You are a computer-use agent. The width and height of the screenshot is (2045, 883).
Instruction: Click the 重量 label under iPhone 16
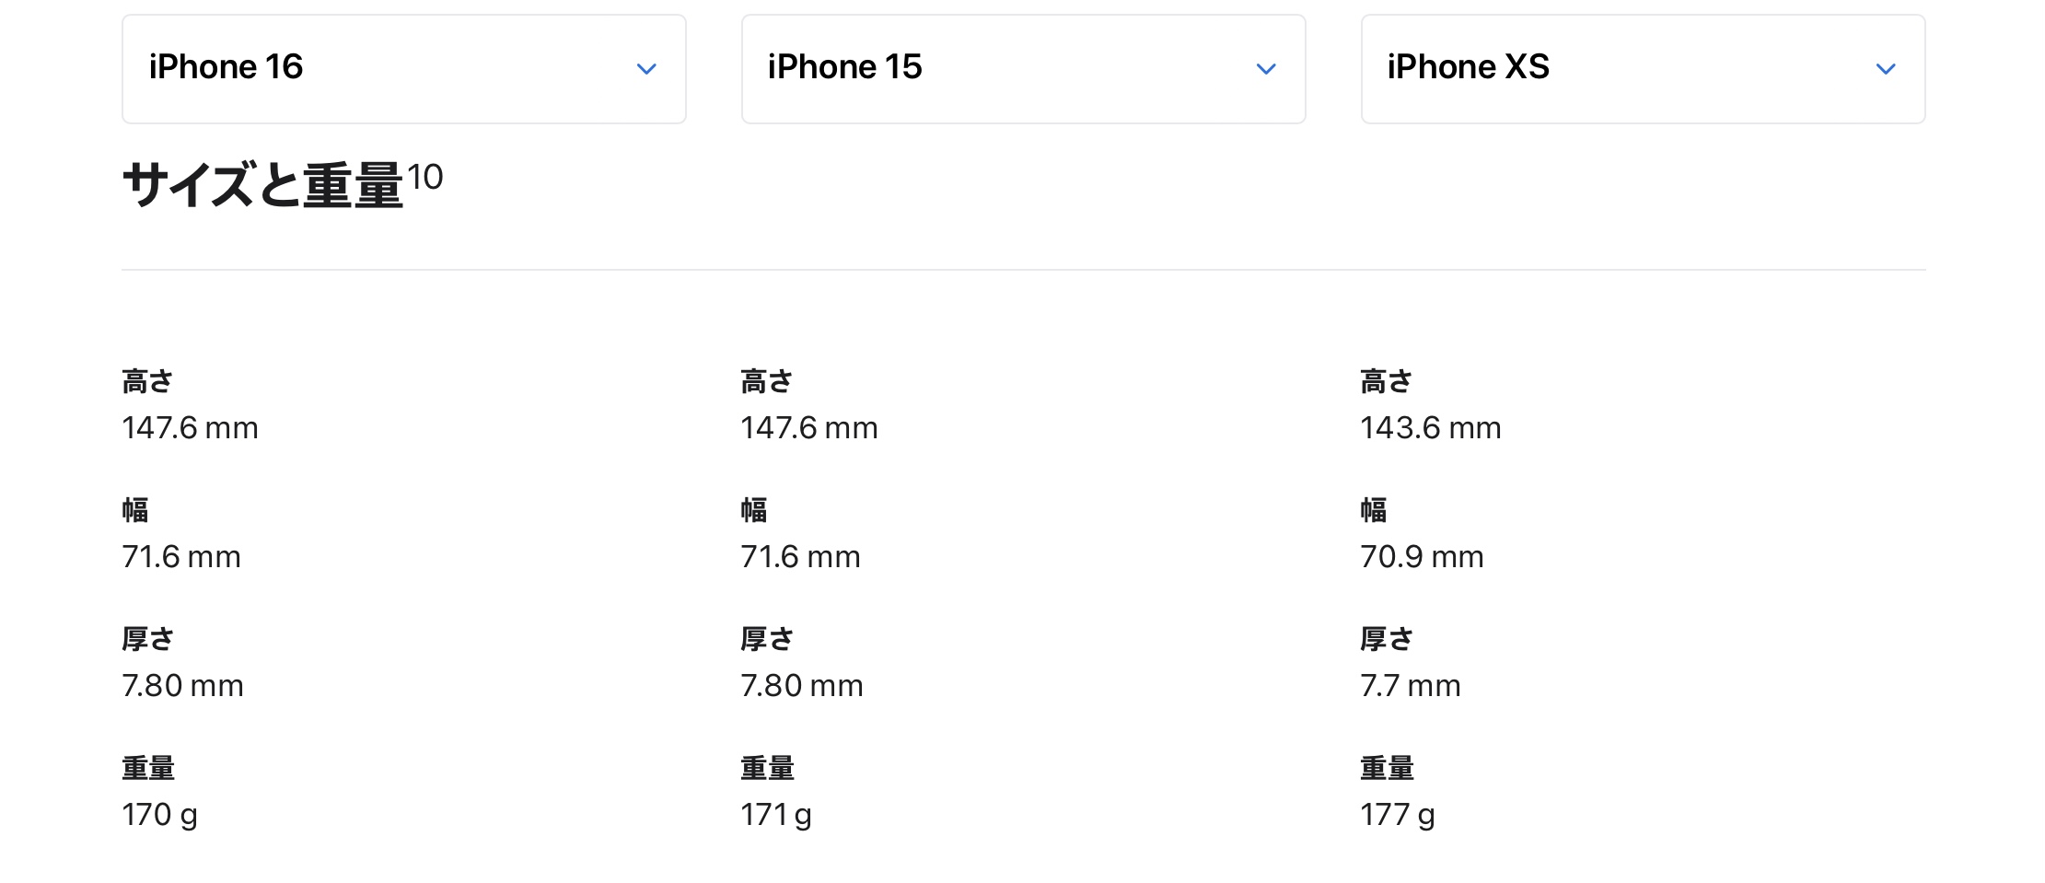pos(147,768)
